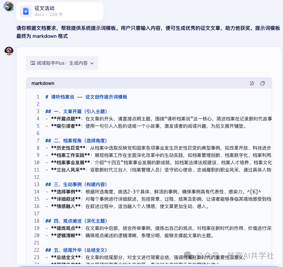This screenshot has height=267, width=283.
Task: Click the bold '吸引读者' item
Action: click(x=66, y=126)
